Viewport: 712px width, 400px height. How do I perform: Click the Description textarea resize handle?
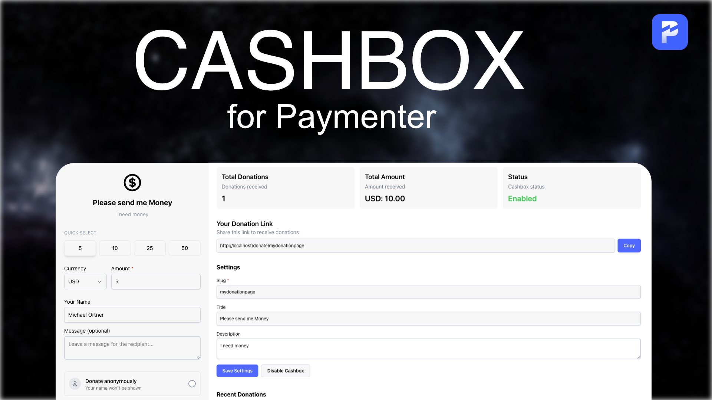tap(639, 358)
